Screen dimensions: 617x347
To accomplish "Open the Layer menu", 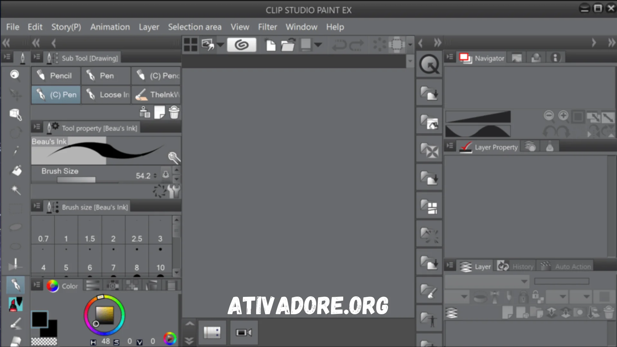I will (149, 27).
